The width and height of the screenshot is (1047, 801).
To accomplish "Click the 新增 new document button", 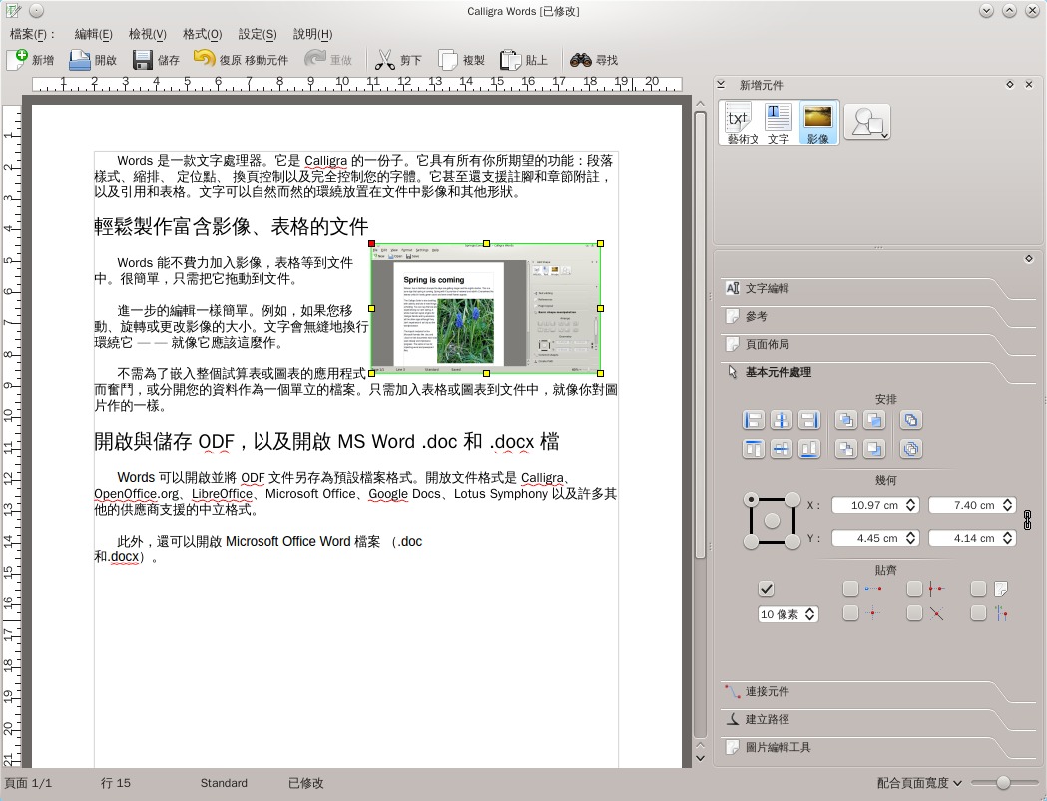I will 30,60.
